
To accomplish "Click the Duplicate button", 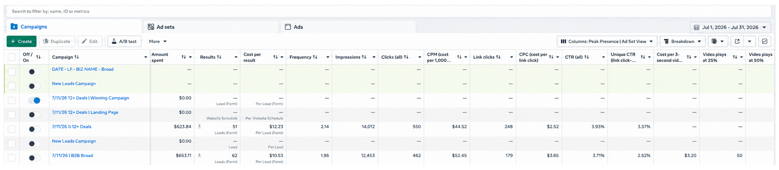I will click(57, 42).
